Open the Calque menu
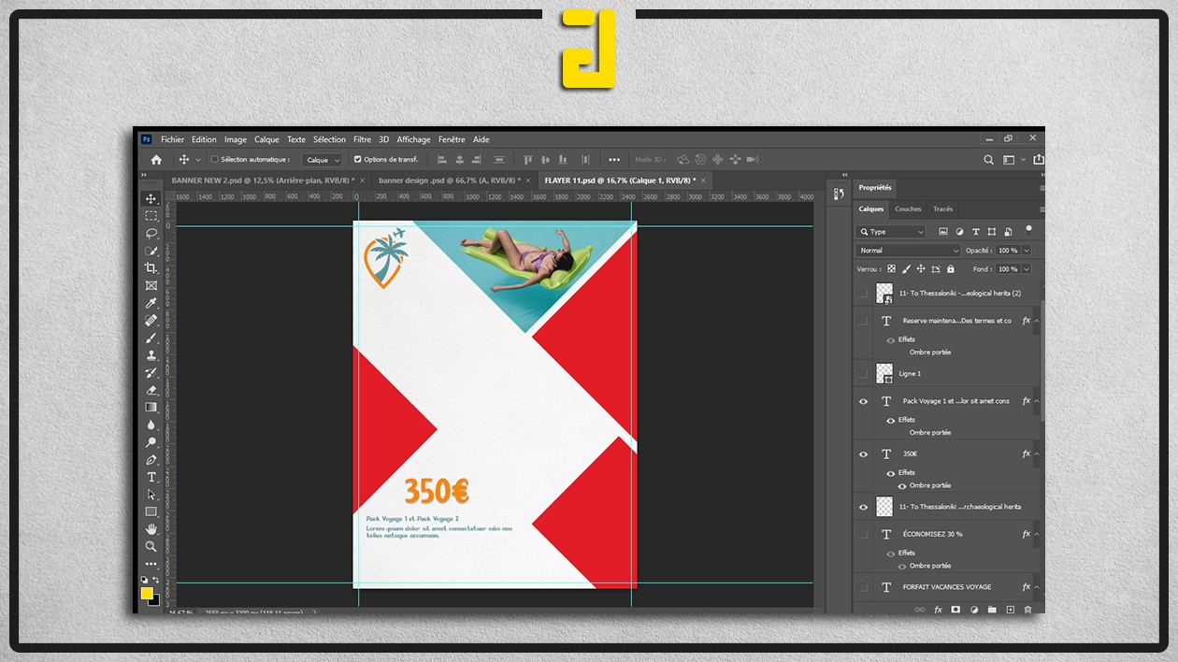 pos(266,139)
